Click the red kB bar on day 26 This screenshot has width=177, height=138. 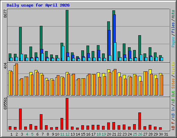pos(140,121)
